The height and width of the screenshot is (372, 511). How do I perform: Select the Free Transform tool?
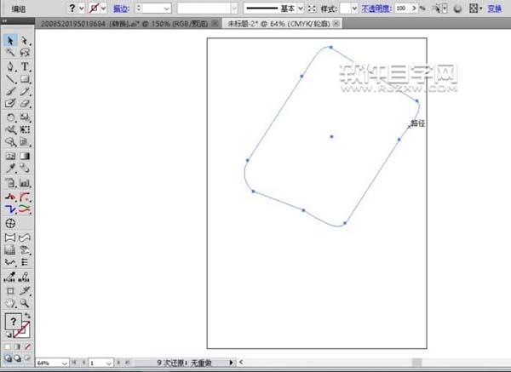coord(25,129)
